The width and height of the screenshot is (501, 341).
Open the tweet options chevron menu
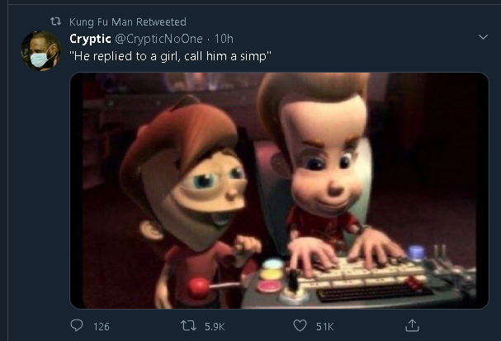point(483,37)
